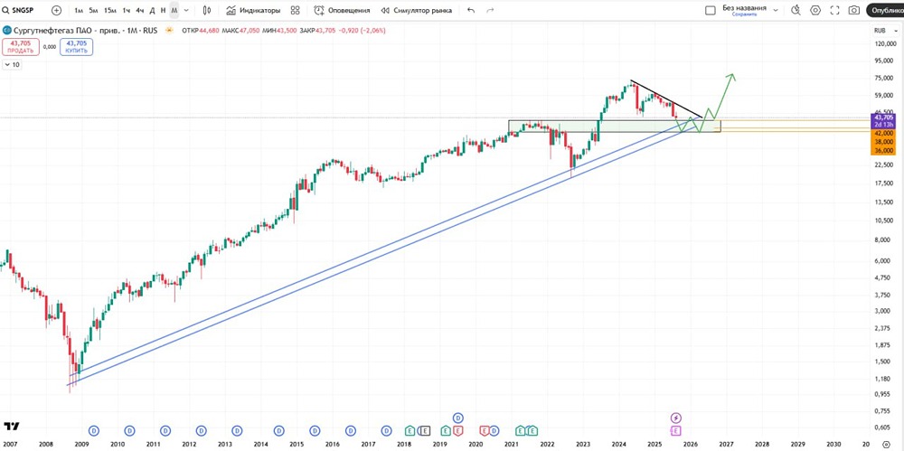Click the Продать sell button
Viewport: 904px width, 451px height.
tap(20, 47)
